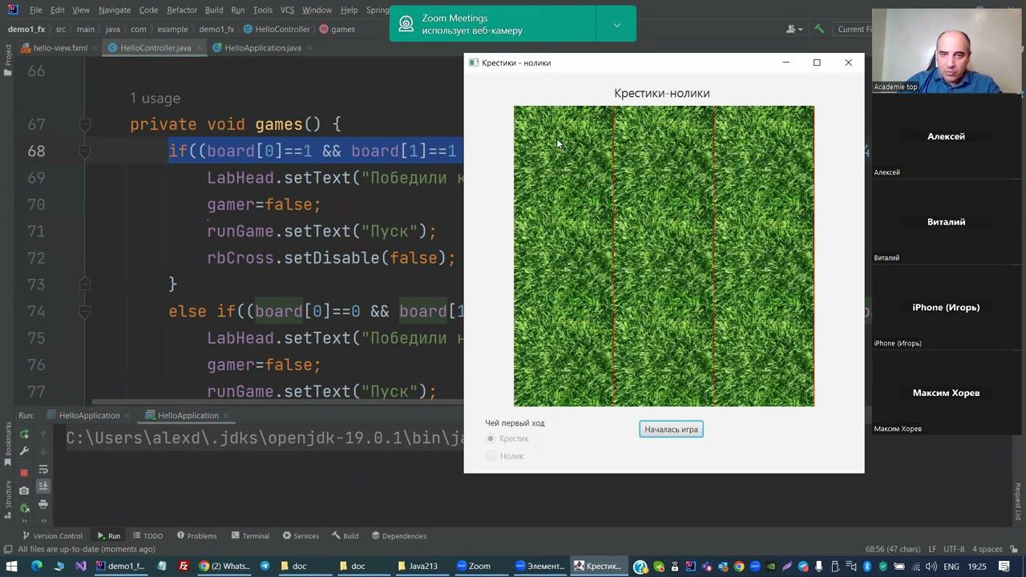
Task: Click the up arrow in the Run console
Action: (x=43, y=434)
